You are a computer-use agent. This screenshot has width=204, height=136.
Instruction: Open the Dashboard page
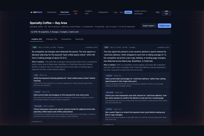coord(52,12)
